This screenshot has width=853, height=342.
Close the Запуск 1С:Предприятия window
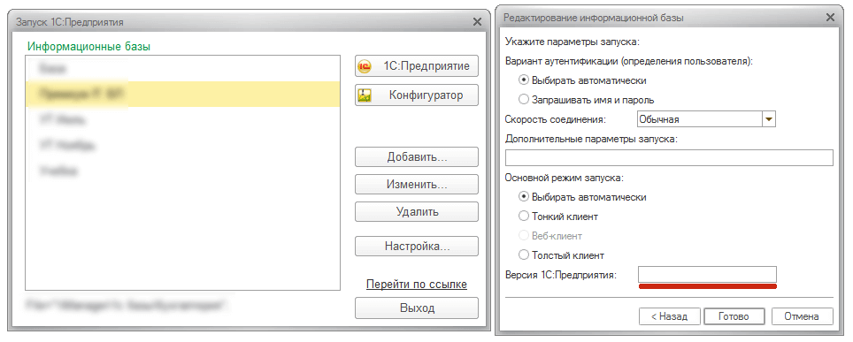477,22
